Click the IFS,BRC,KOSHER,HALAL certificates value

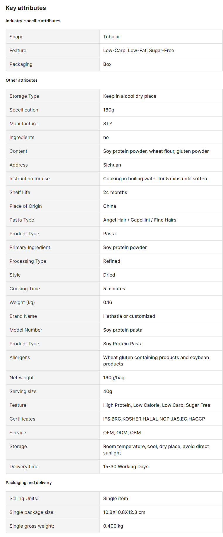[x=154, y=419]
